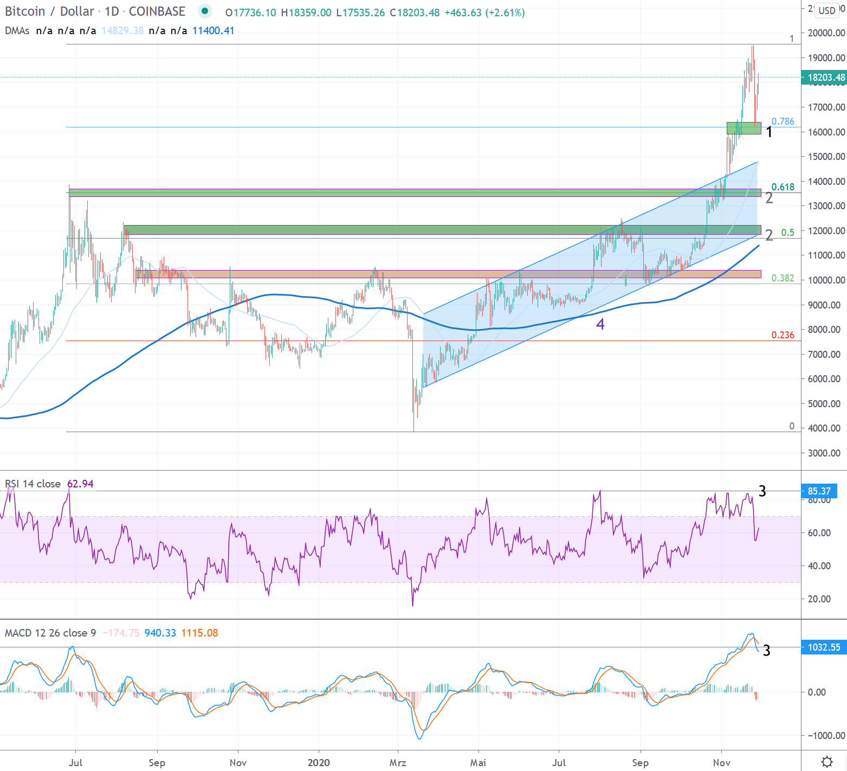
Task: Select the 0.786 Fibonacci level line
Action: pos(379,127)
